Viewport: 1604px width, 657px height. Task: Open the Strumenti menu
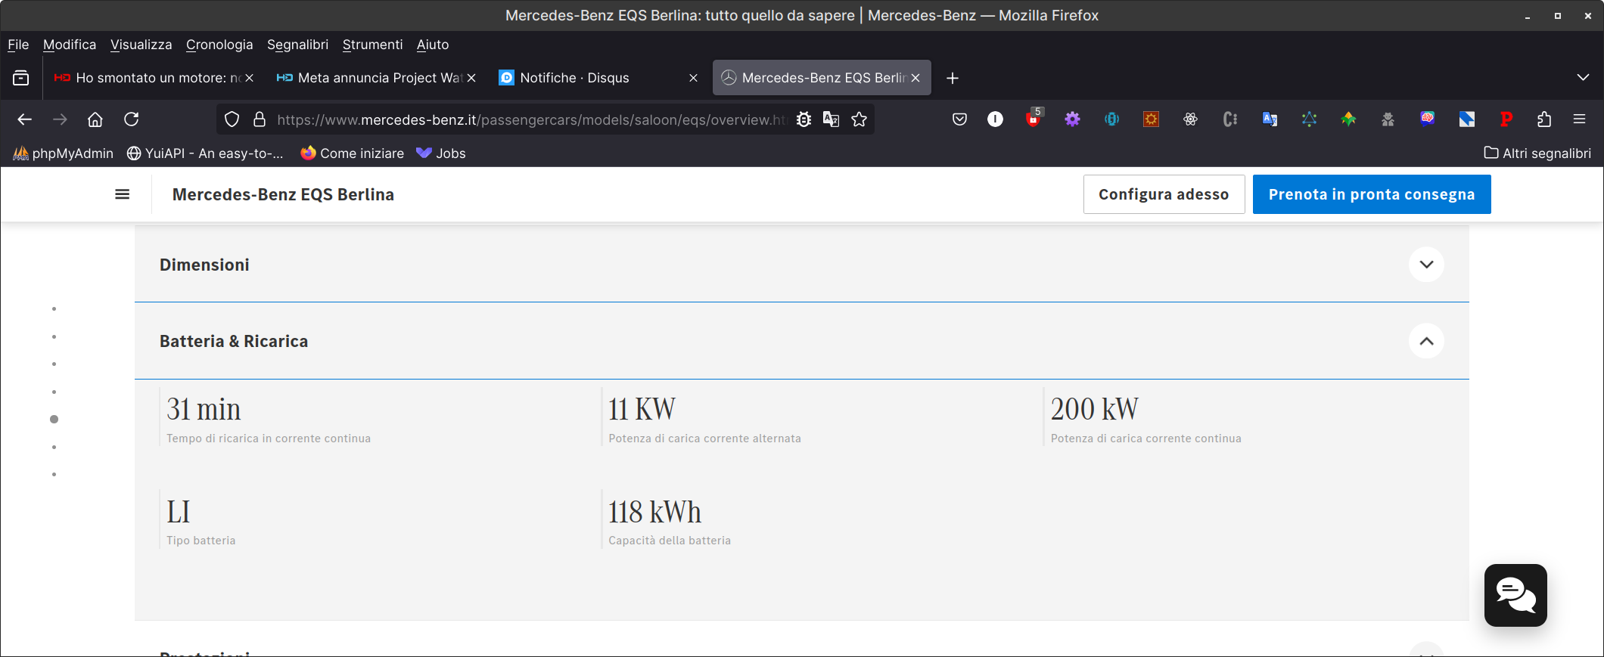pyautogui.click(x=372, y=45)
